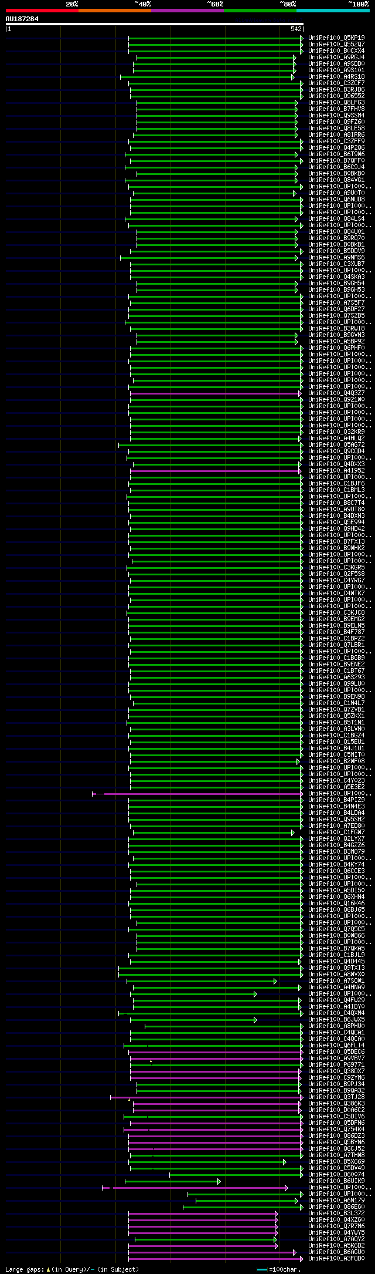Open hit UniRef100_A4RS18
Image resolution: width=375 pixels, height=1274 pixels.
click(x=336, y=76)
